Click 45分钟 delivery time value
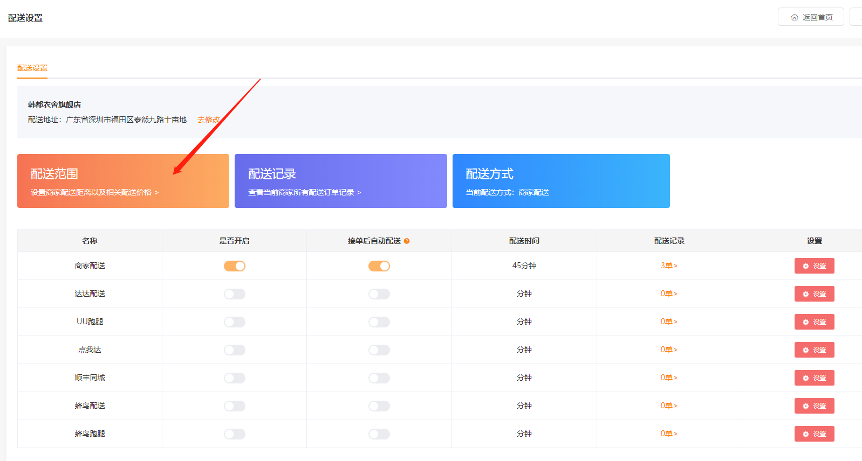 point(524,266)
